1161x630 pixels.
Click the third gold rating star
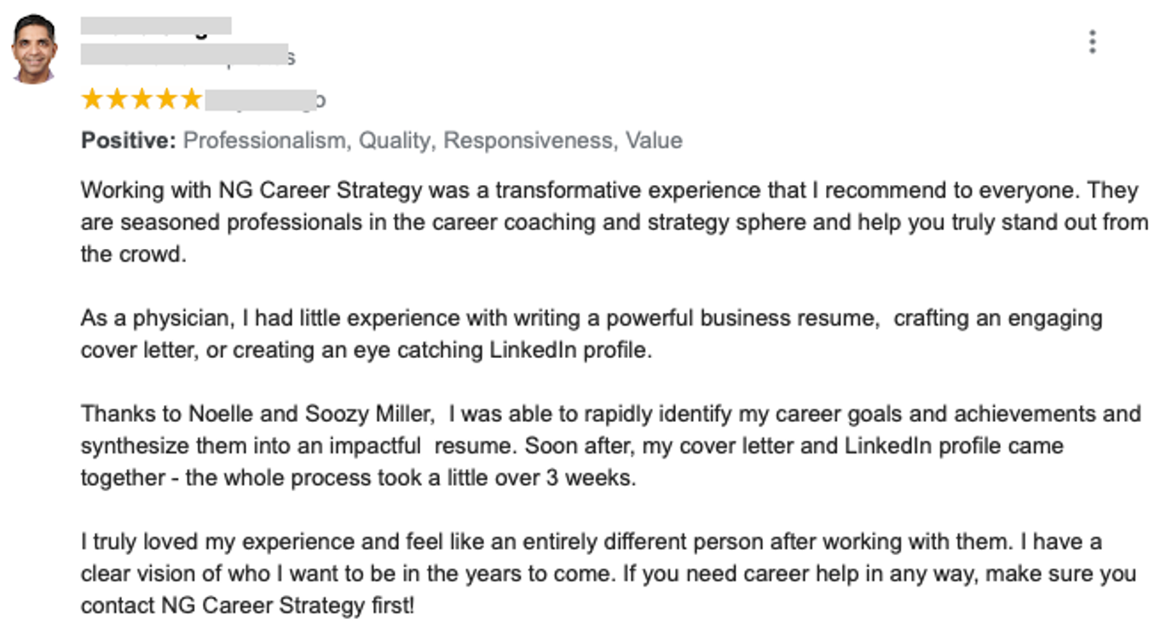pyautogui.click(x=142, y=100)
